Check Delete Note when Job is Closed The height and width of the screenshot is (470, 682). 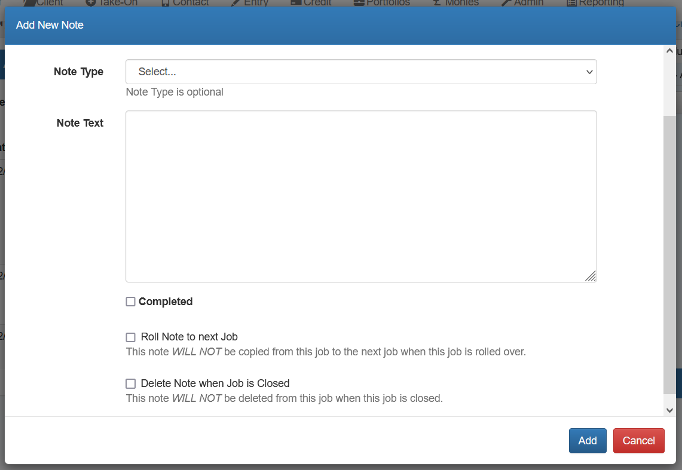tap(130, 383)
